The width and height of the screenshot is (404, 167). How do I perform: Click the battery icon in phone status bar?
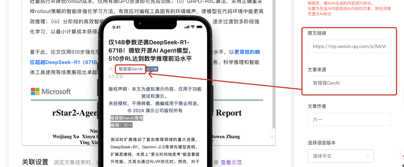(199, 27)
